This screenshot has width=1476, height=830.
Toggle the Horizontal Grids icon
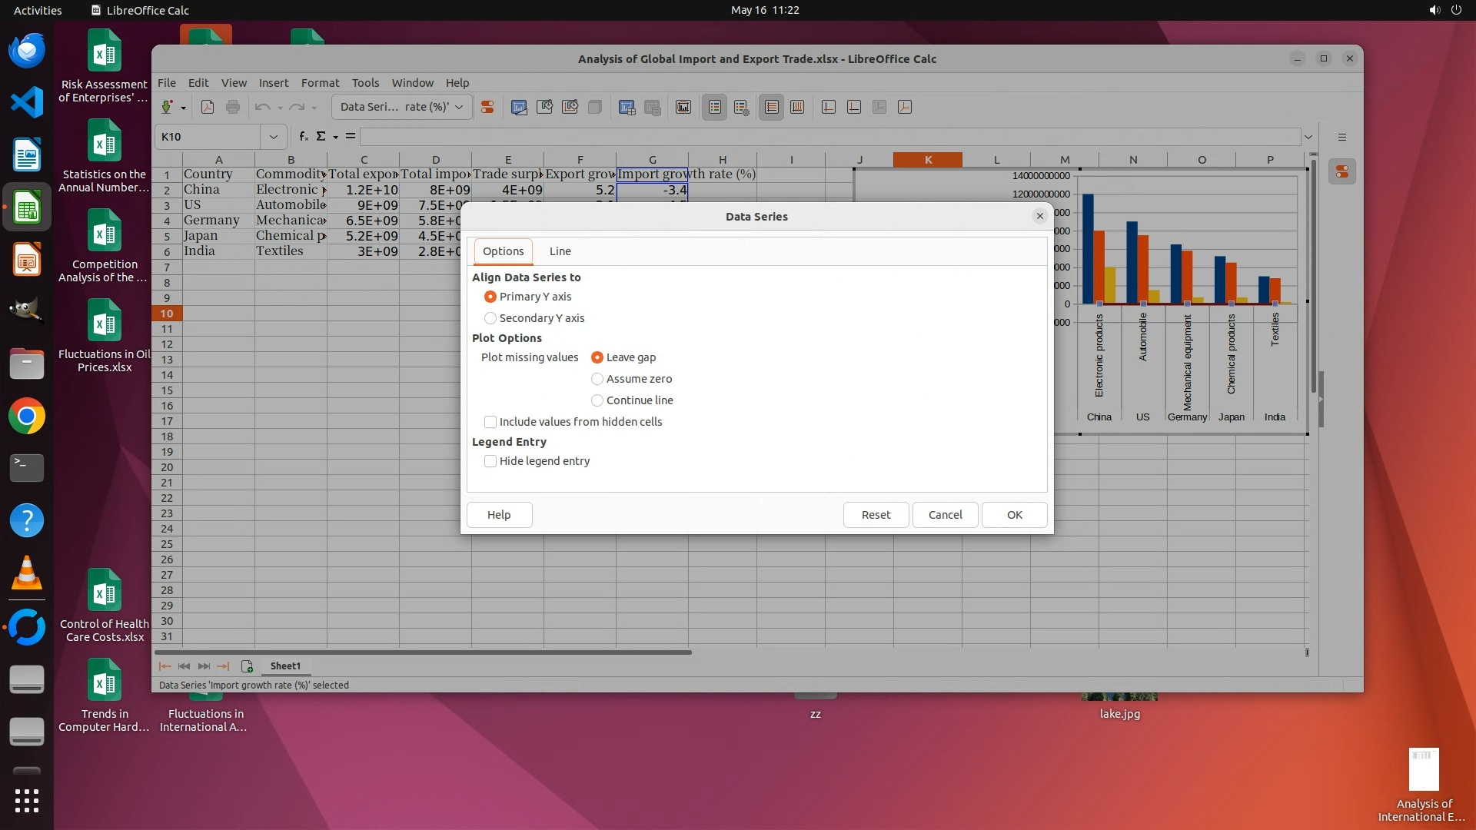pyautogui.click(x=771, y=107)
